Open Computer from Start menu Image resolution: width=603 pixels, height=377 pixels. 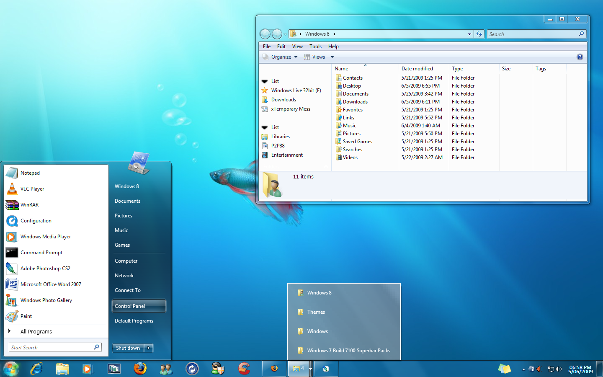139,261
